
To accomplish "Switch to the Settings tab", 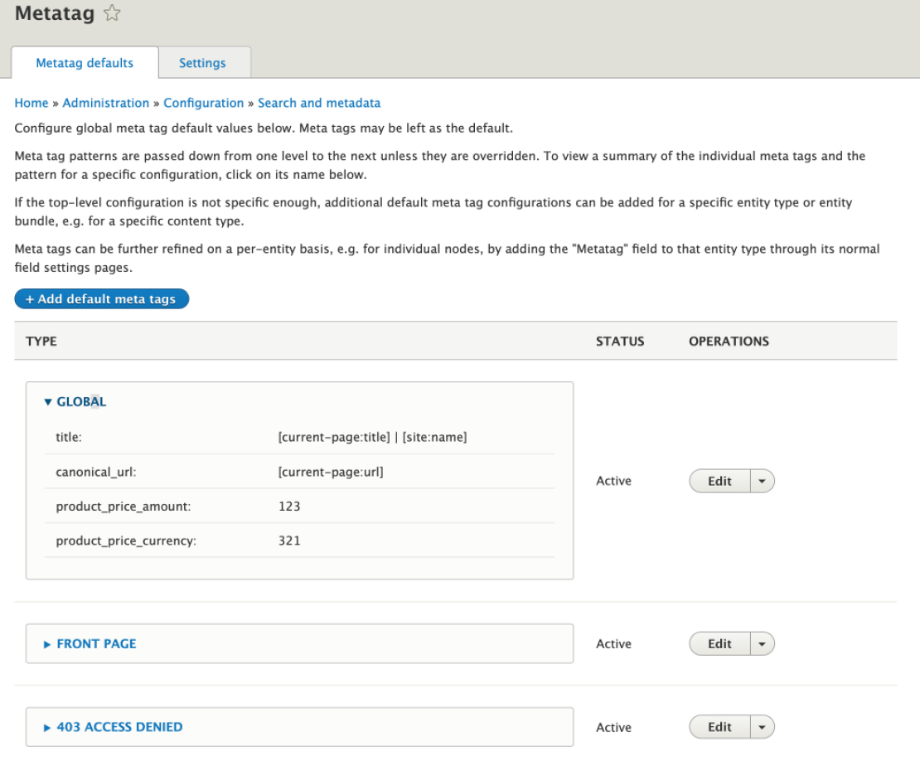I will [204, 62].
